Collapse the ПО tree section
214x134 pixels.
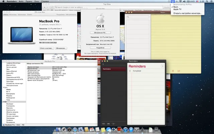[4, 102]
